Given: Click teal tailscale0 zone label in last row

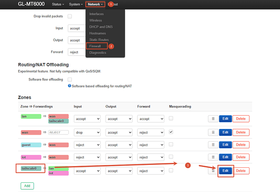Looking at the screenshot, I should click(31, 169).
